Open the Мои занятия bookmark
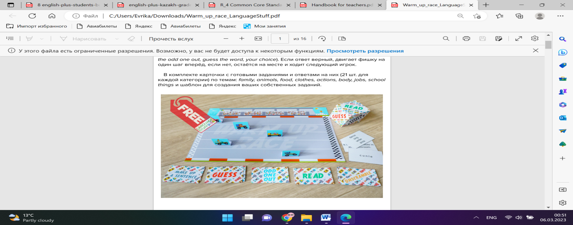The width and height of the screenshot is (573, 225). tap(265, 26)
